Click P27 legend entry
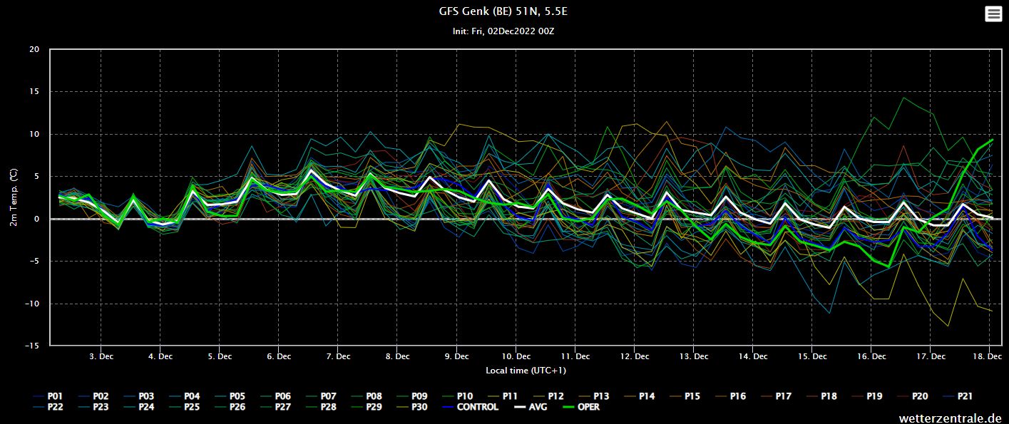1009x424 pixels. (x=276, y=408)
